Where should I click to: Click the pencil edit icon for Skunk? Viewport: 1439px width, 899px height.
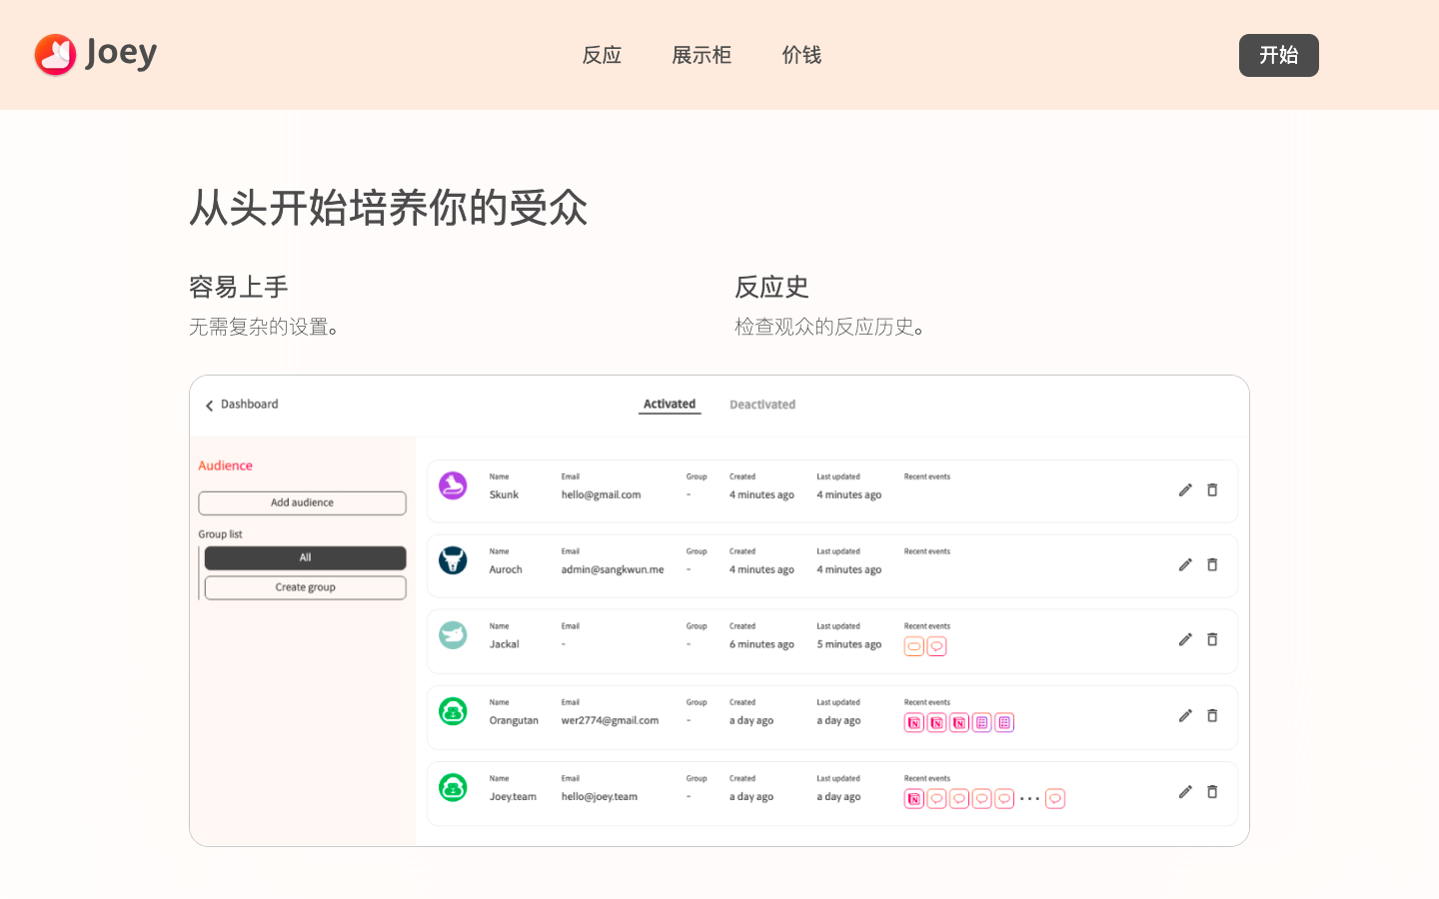(1185, 489)
